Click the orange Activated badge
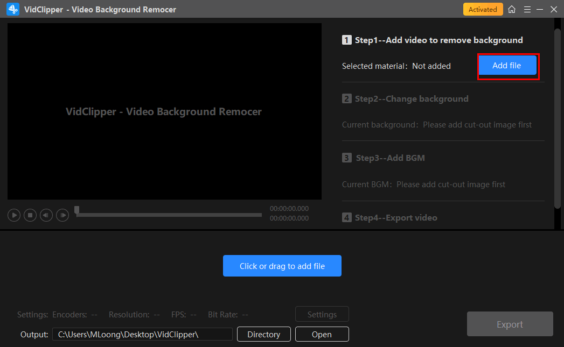This screenshot has width=564, height=347. tap(483, 9)
